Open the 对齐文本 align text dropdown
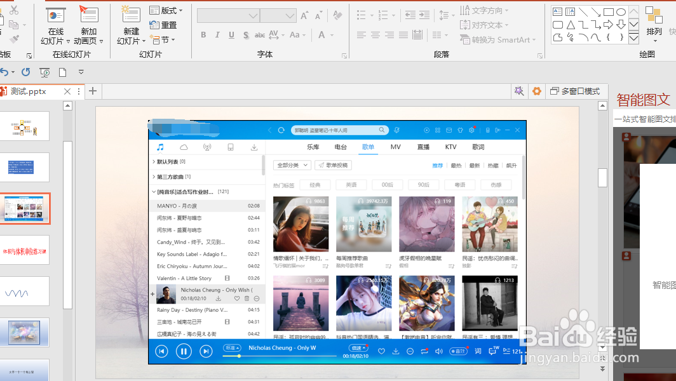Image resolution: width=676 pixels, height=381 pixels. [x=484, y=25]
